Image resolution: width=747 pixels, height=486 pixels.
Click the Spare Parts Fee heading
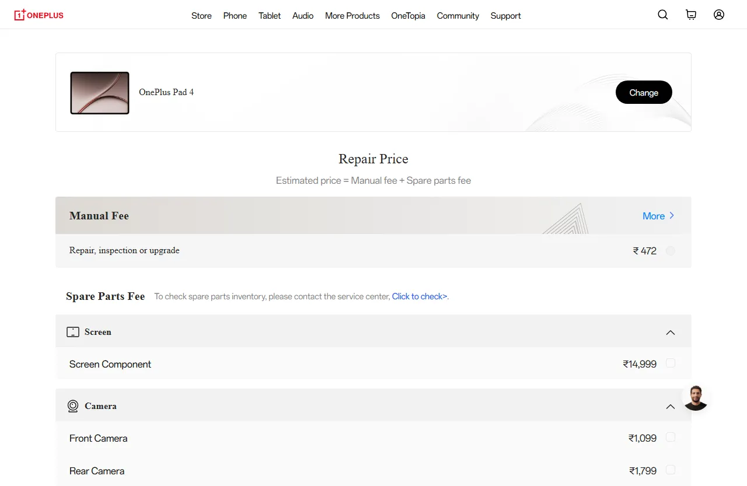pyautogui.click(x=105, y=296)
